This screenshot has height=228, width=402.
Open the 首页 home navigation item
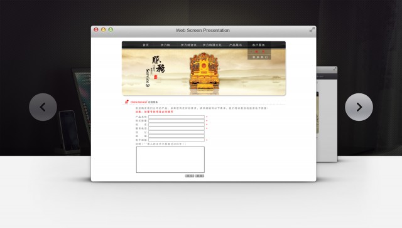pyautogui.click(x=146, y=45)
